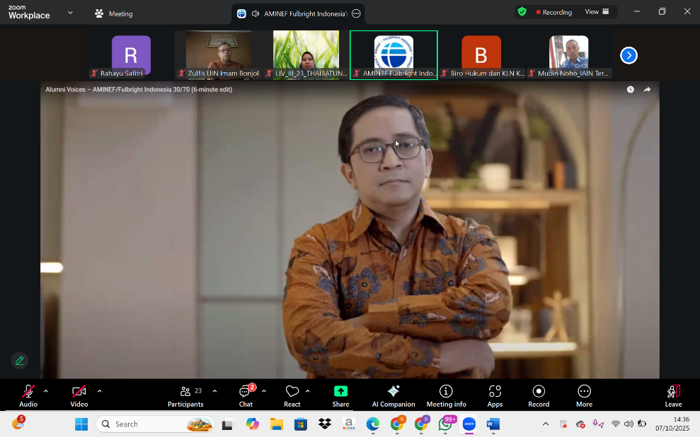Expand the video options chevron
This screenshot has width=700, height=437.
(x=99, y=391)
